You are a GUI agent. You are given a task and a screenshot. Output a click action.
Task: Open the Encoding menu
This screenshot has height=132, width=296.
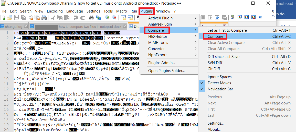click(55, 11)
